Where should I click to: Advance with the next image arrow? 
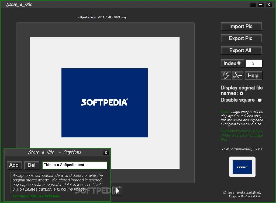point(117,191)
